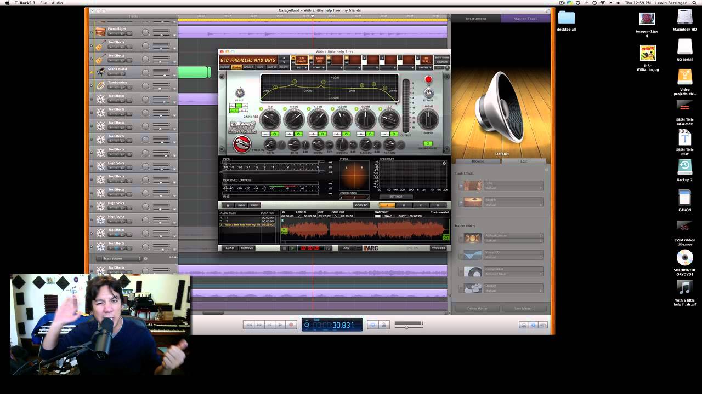Click the AUPeakLimiter effect icon
Image resolution: width=702 pixels, height=394 pixels.
[x=473, y=238]
